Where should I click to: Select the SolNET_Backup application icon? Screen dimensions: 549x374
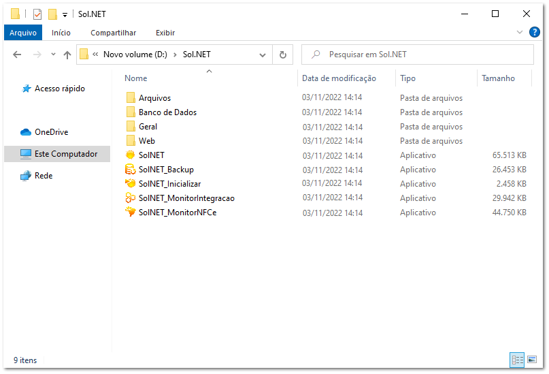[x=130, y=170]
